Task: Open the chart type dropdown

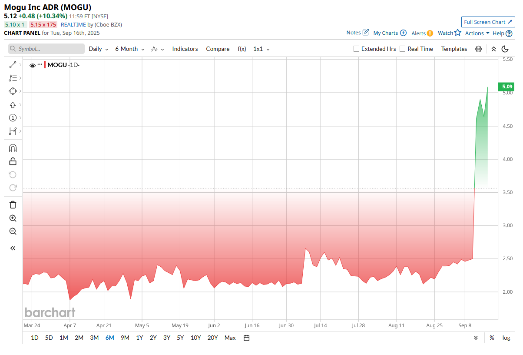Action: (157, 49)
